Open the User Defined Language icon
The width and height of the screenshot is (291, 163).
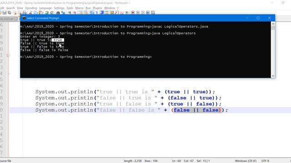tap(107, 13)
